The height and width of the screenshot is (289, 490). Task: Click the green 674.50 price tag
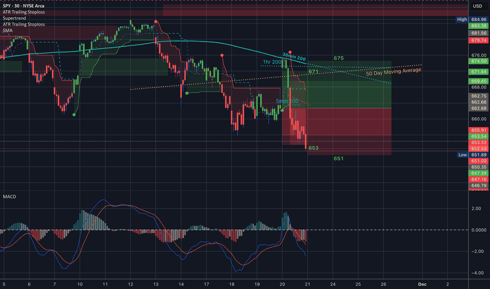click(478, 61)
